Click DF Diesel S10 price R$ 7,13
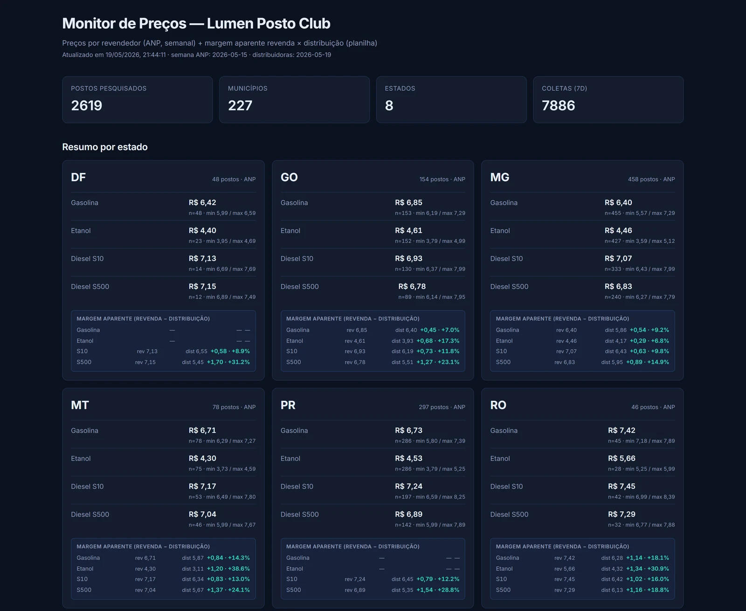This screenshot has height=611, width=746. (202, 258)
